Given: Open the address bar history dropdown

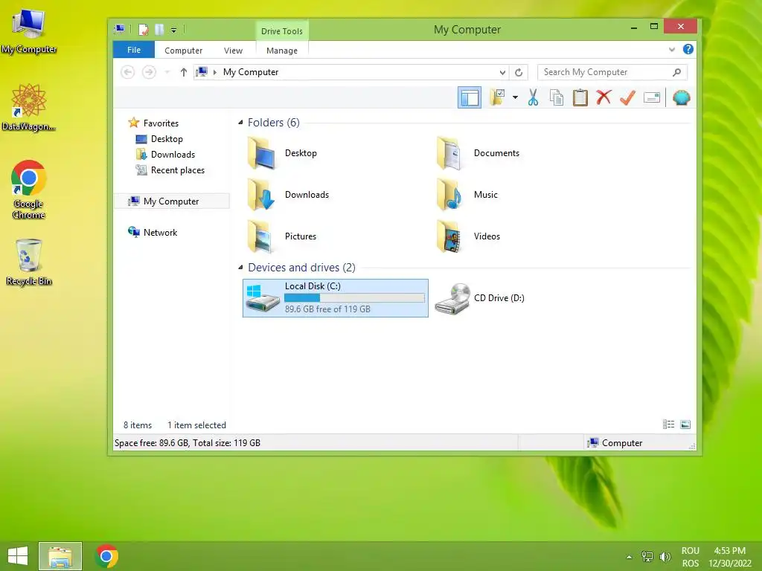Looking at the screenshot, I should click(x=502, y=72).
